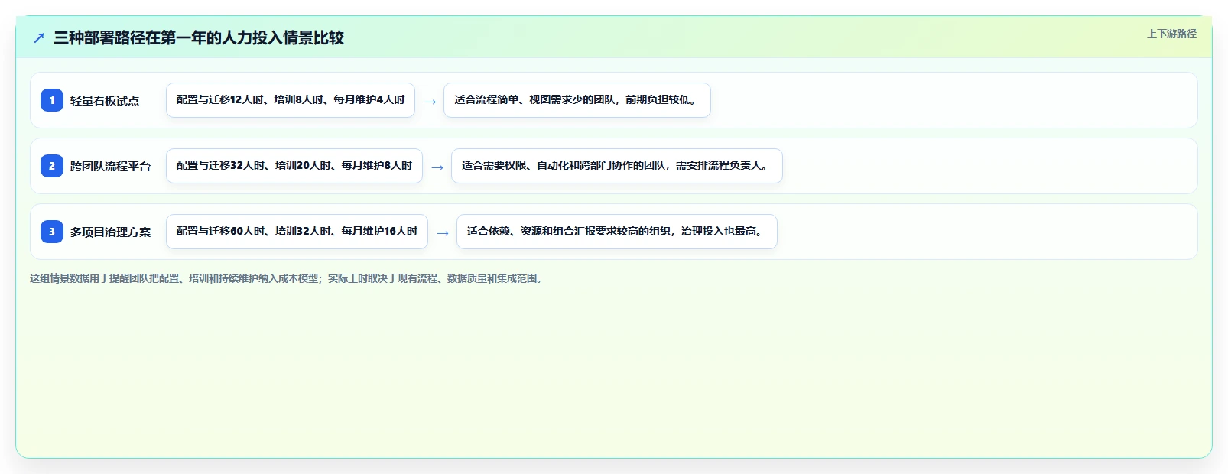Click the box 适合依赖、资源和组合汇报要求较高的组织
The height and width of the screenshot is (474, 1228).
(x=617, y=232)
